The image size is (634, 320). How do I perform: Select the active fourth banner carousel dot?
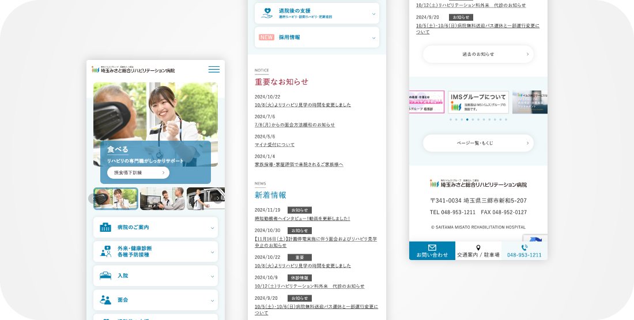[467, 119]
